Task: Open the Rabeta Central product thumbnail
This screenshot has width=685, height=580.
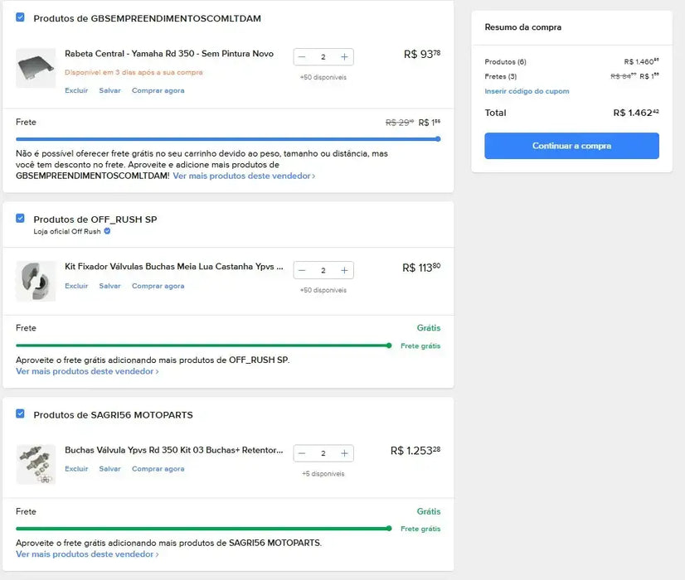Action: click(x=36, y=68)
